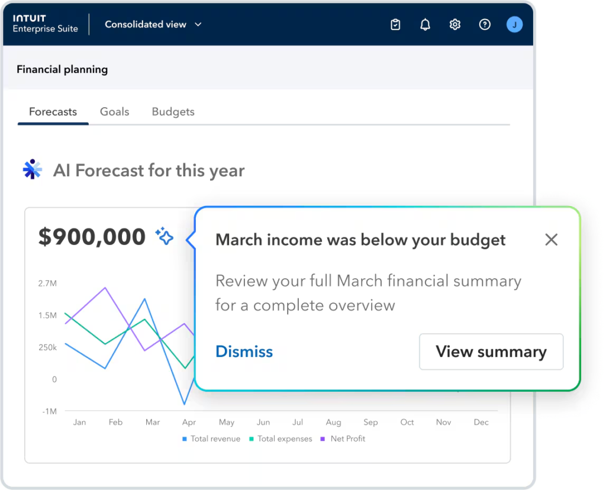Switch to the Goals tab
606x490 pixels.
pos(114,112)
